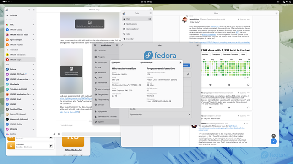Bookmark the Elasticsearch post

point(248,108)
